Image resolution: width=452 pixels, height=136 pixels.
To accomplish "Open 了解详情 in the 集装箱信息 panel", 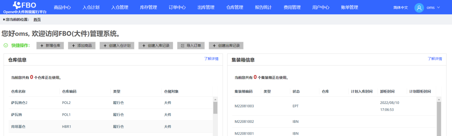I will [x=435, y=59].
